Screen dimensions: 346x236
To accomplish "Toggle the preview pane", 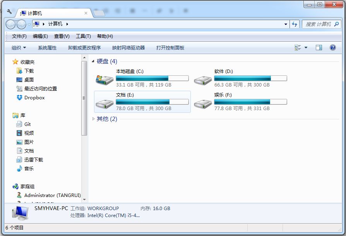I will coord(319,48).
